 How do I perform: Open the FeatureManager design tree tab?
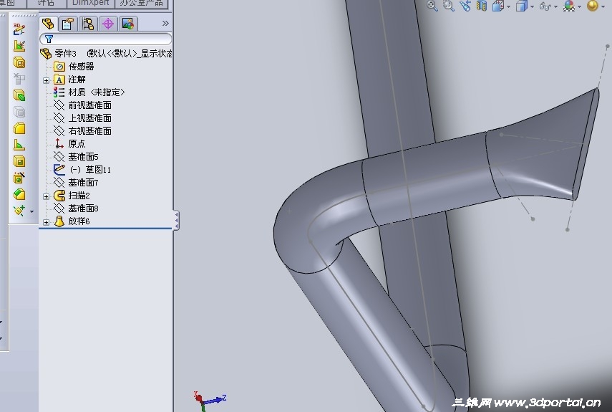point(48,24)
